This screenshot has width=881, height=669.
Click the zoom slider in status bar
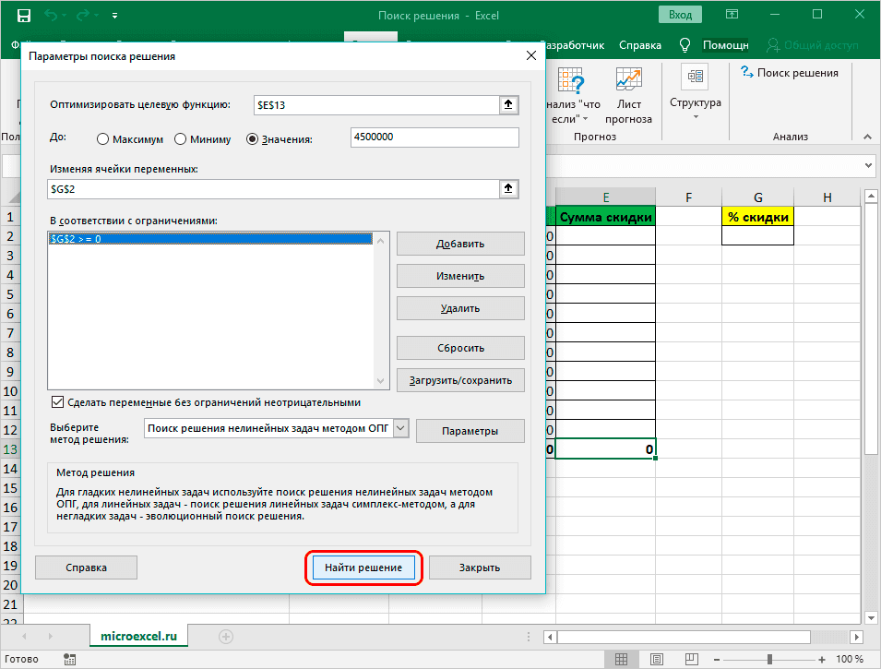(768, 659)
